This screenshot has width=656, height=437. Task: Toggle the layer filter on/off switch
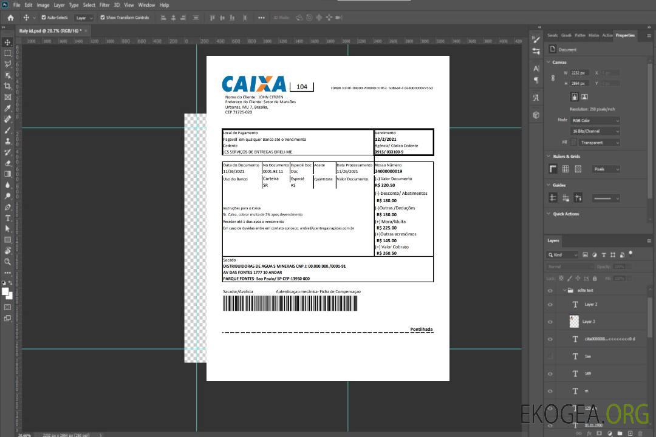pyautogui.click(x=630, y=254)
